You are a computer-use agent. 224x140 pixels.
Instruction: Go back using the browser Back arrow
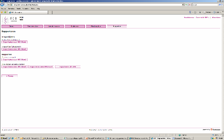2,5
